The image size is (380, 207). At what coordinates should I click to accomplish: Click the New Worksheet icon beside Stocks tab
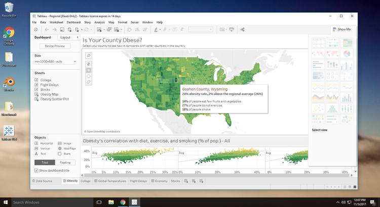(186, 181)
